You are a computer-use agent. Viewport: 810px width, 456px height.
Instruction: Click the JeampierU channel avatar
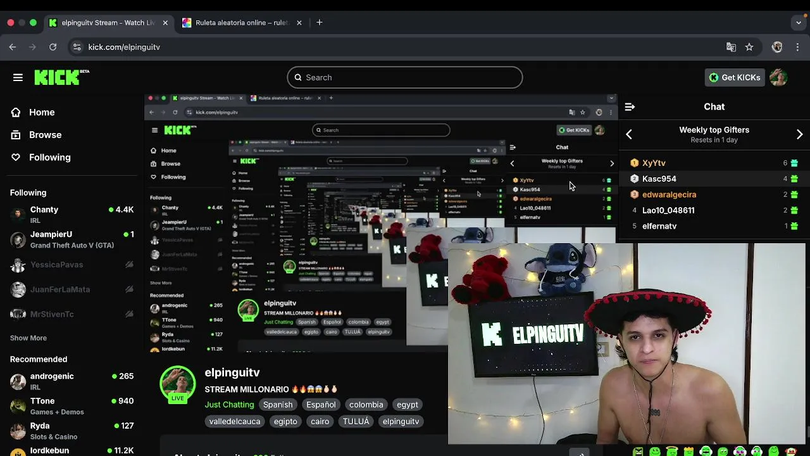click(x=18, y=239)
